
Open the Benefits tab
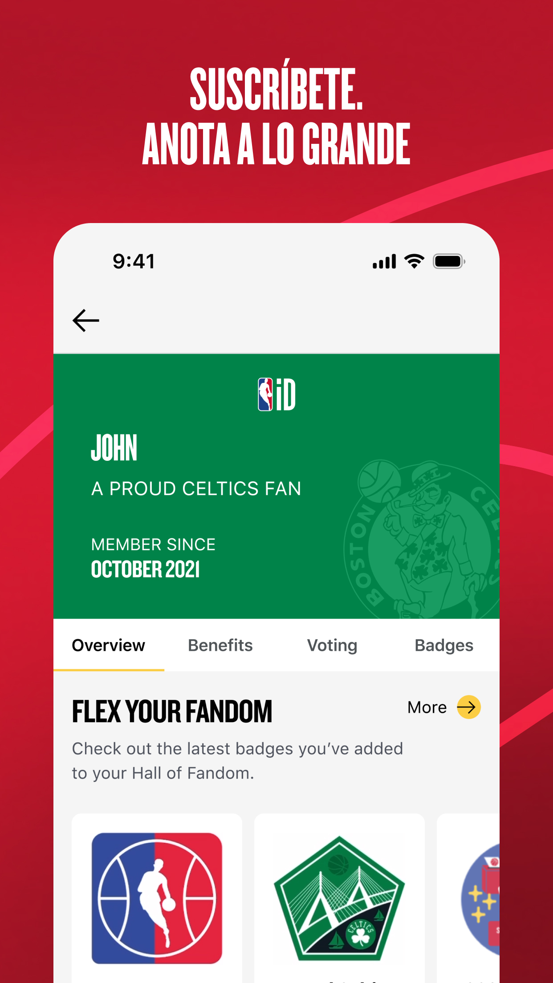tap(220, 645)
